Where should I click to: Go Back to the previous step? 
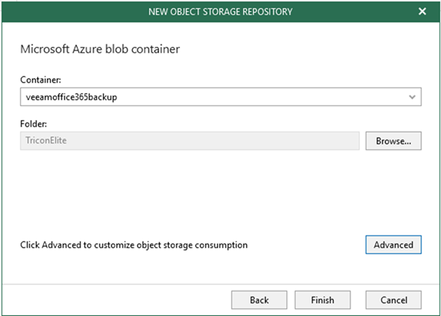(259, 300)
